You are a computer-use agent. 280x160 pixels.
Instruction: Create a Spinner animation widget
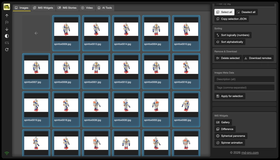pos(230,143)
